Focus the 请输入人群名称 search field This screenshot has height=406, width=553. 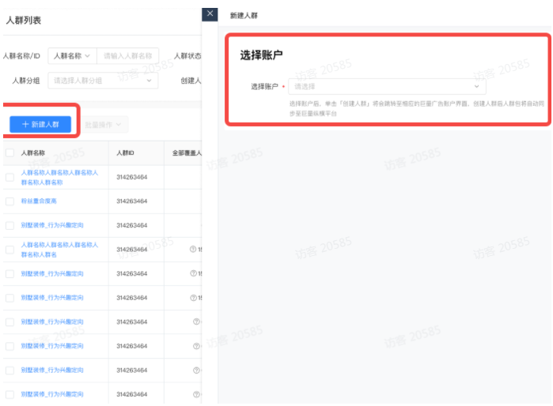pos(127,56)
